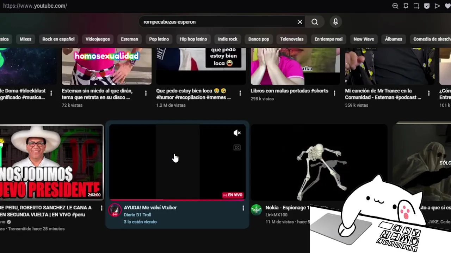Open the homosexualidad short thumbnail
The width and height of the screenshot is (451, 253).
(106, 66)
